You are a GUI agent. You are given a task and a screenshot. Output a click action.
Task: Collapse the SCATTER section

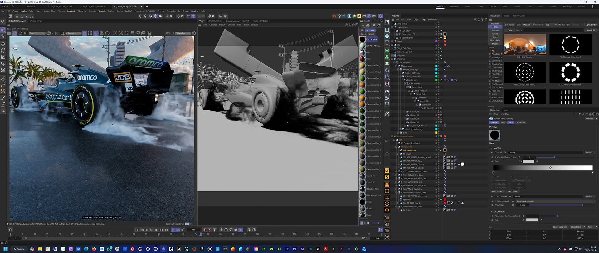(492, 148)
